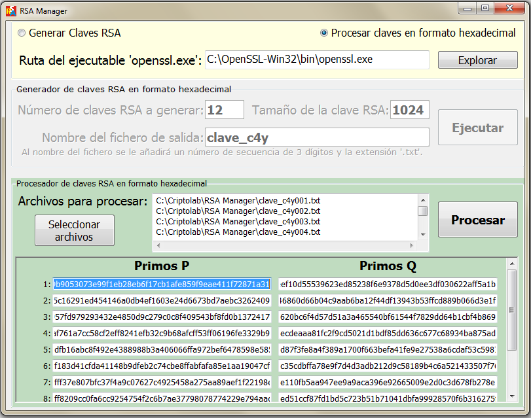Screen dimensions: 531x418
Task: Select clave_c4y003.txt in file list
Action: click(238, 222)
